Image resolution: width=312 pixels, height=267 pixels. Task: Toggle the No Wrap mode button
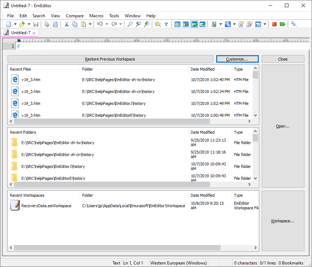tap(177, 24)
